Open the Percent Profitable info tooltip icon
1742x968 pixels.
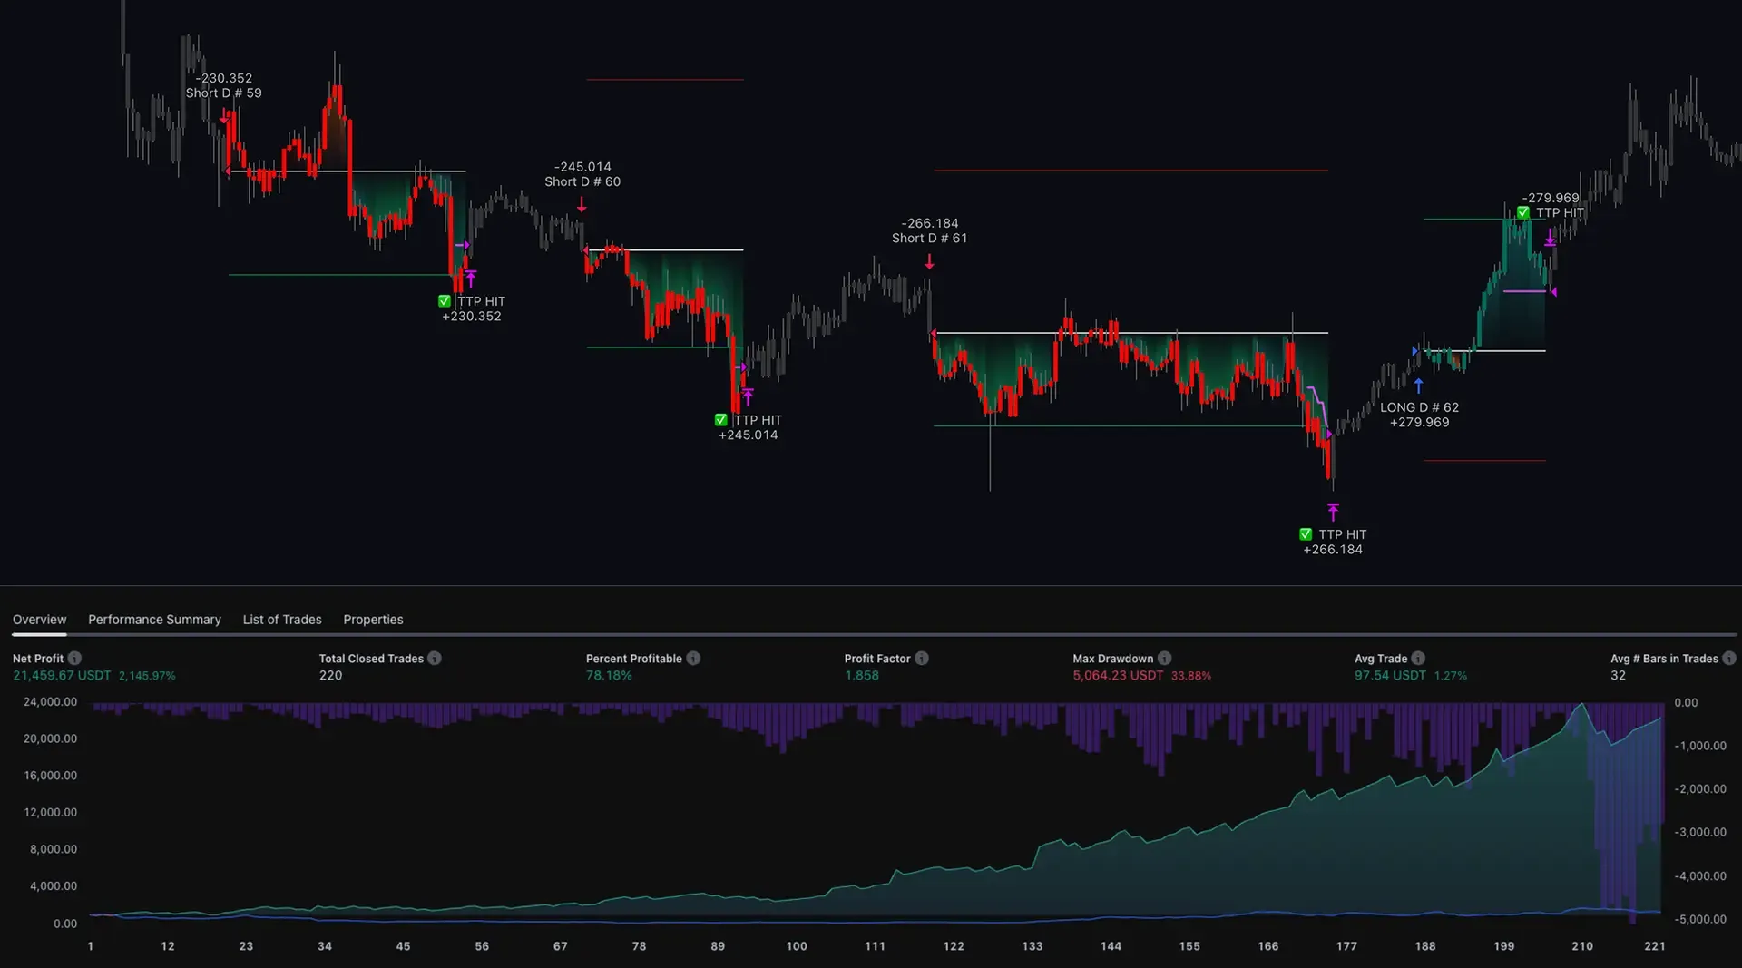[x=693, y=659]
